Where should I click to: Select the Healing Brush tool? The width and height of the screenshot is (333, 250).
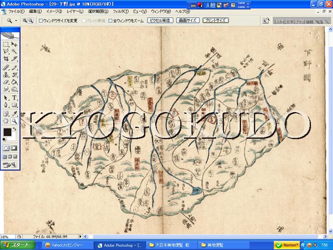pos(6,68)
